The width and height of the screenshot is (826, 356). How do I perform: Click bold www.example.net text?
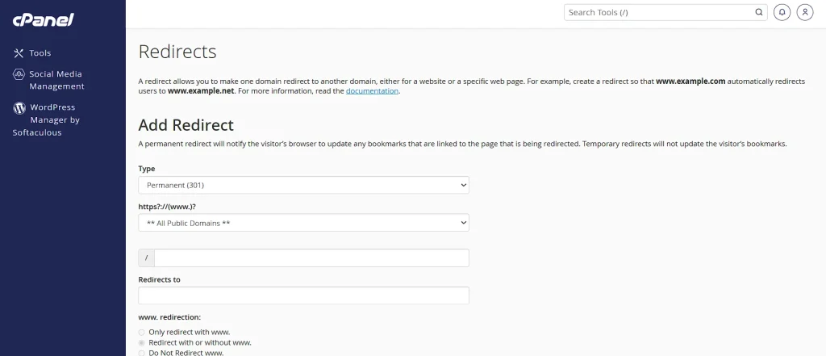pyautogui.click(x=201, y=90)
